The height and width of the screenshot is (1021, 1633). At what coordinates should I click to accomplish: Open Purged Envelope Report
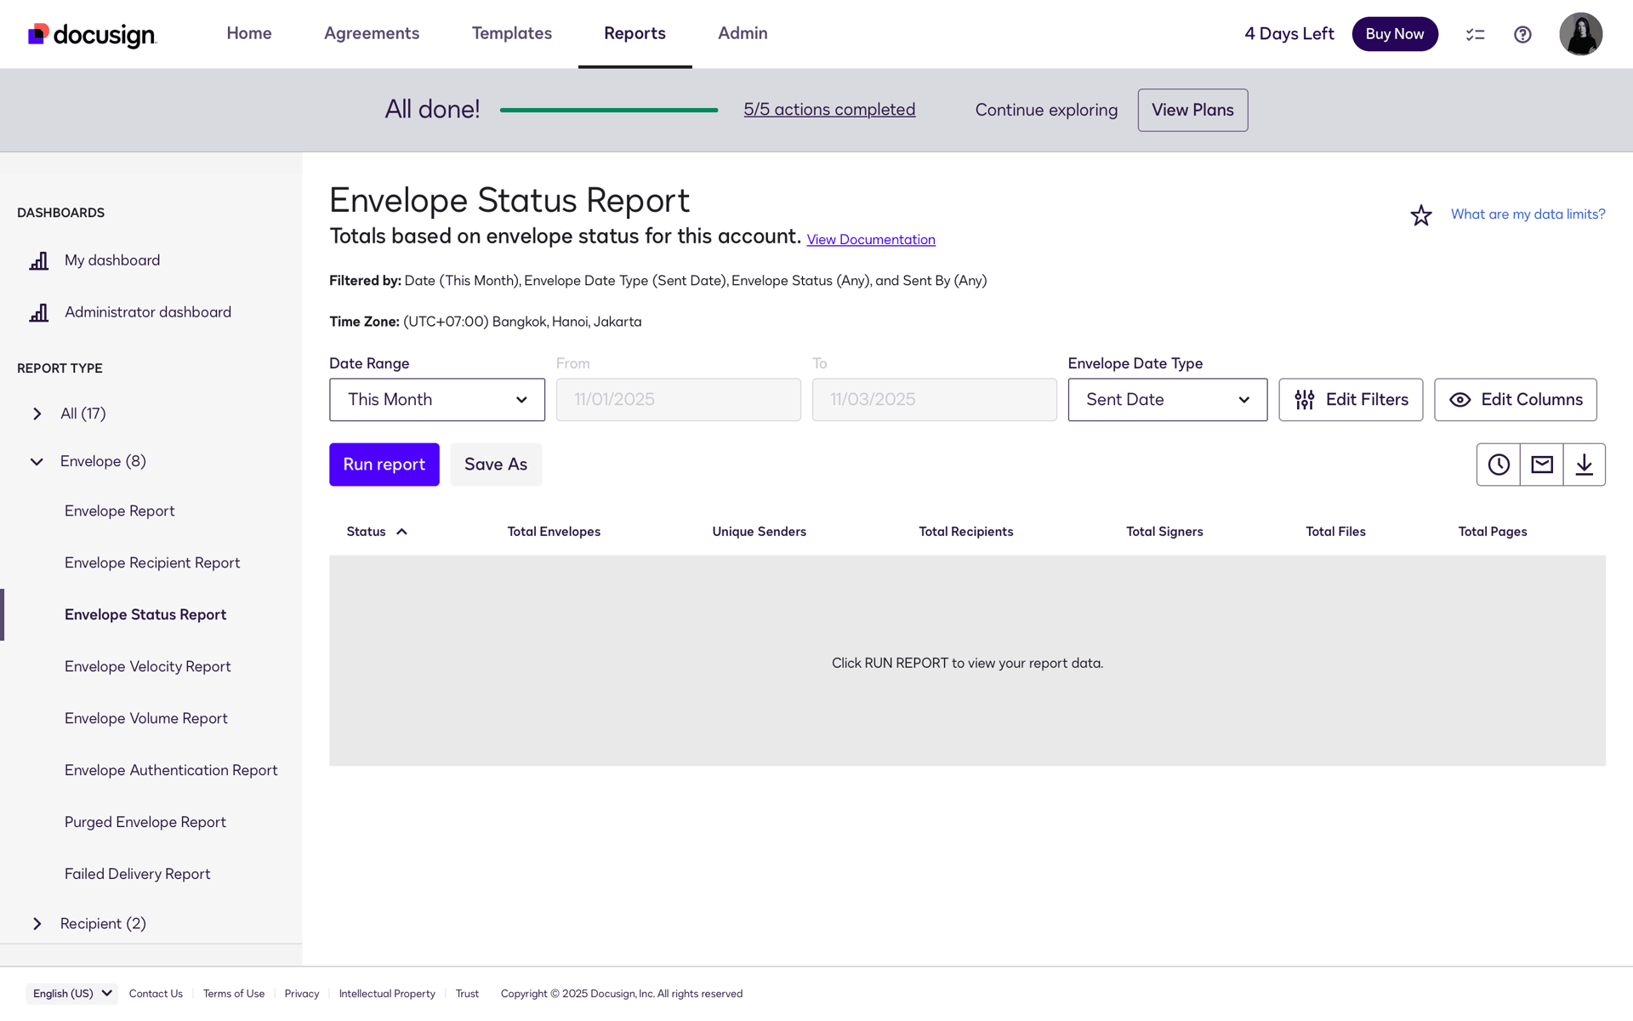pos(145,823)
